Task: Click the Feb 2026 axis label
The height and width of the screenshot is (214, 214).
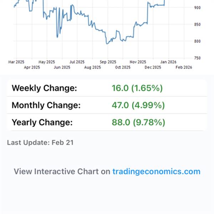Action: pos(183,67)
